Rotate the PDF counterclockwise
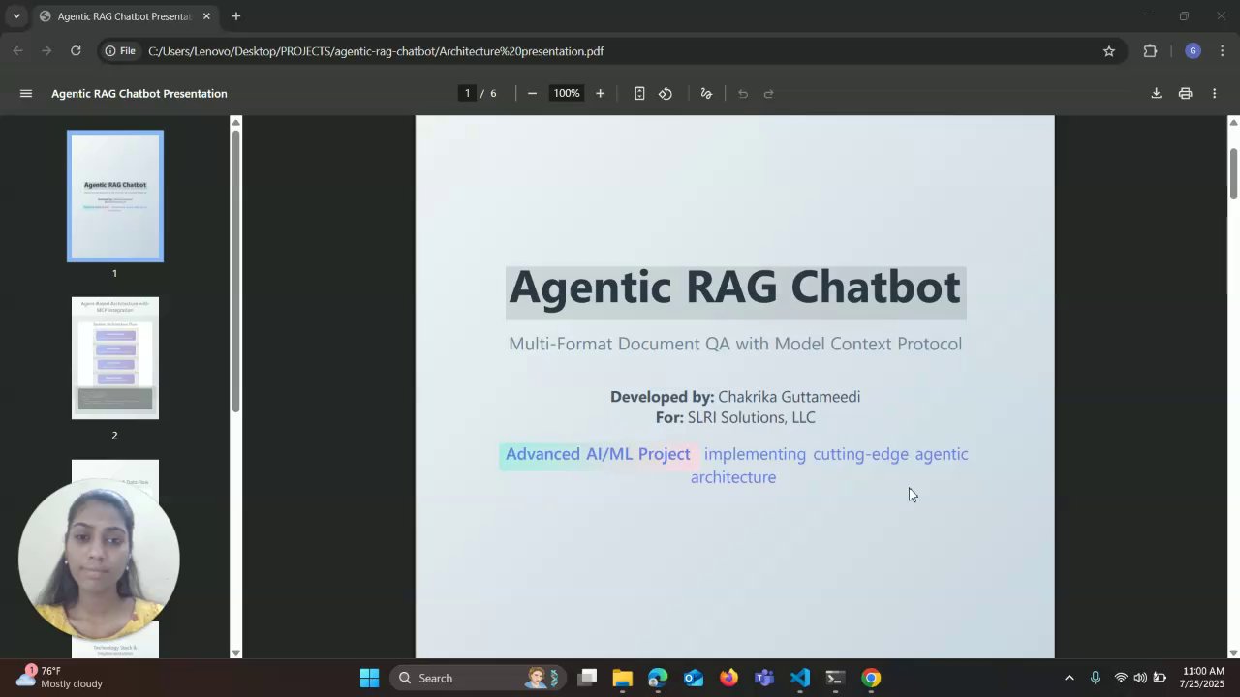This screenshot has height=697, width=1240. [x=666, y=94]
